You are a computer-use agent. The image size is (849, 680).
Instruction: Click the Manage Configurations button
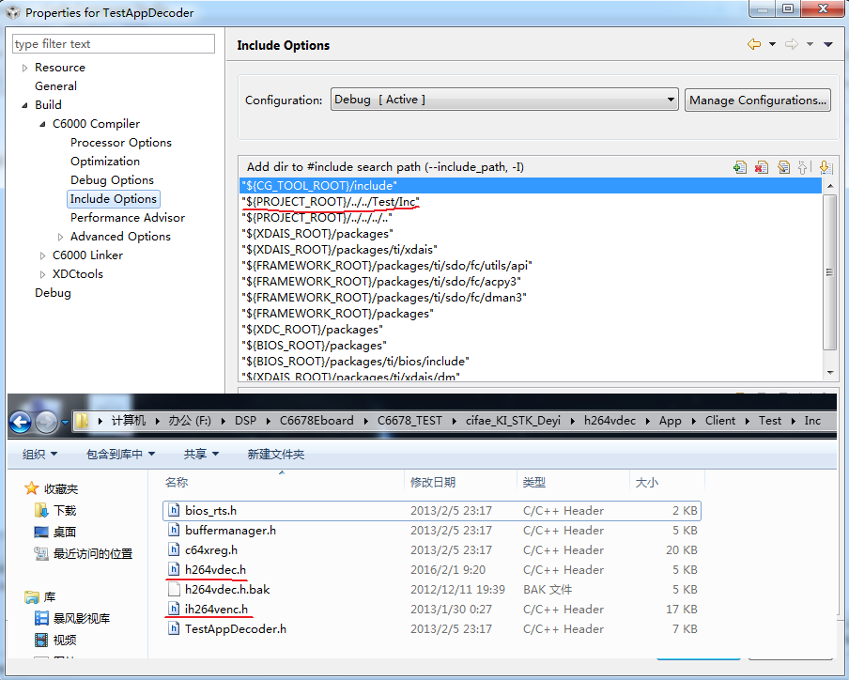click(757, 100)
